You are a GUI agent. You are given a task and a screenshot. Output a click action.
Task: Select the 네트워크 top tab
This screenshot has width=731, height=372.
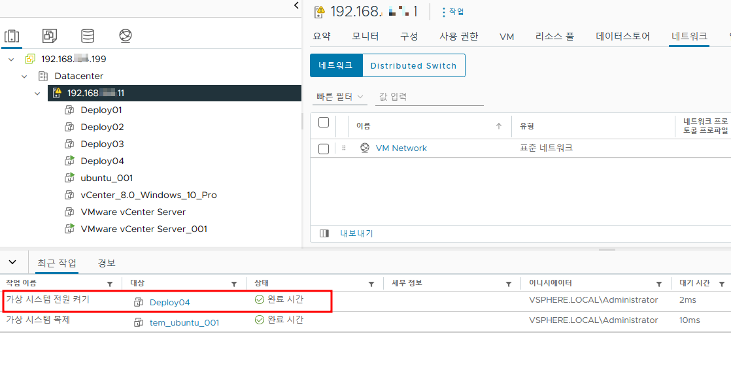tap(689, 37)
